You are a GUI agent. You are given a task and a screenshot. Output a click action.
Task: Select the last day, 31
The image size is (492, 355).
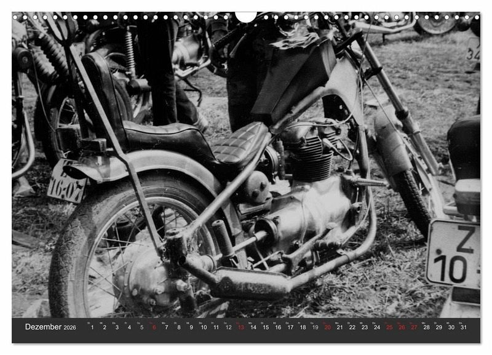(464, 327)
